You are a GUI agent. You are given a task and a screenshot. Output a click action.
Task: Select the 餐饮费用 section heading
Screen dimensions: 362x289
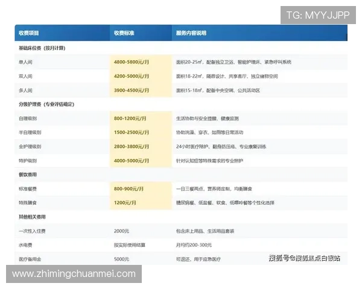[x=28, y=175]
